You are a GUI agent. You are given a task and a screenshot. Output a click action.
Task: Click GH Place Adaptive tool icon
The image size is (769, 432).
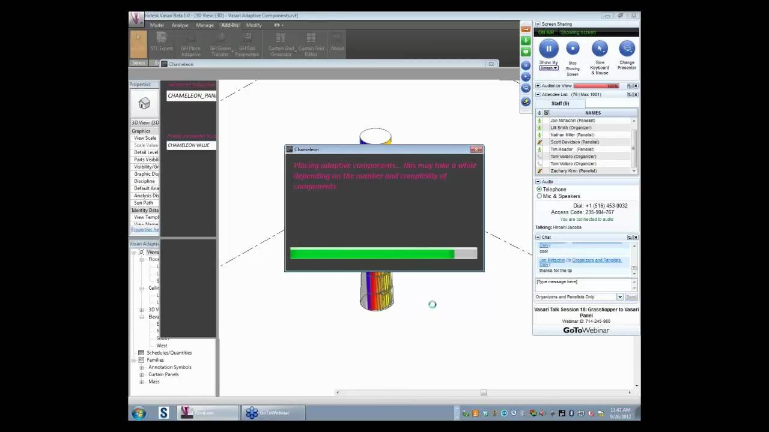click(190, 38)
